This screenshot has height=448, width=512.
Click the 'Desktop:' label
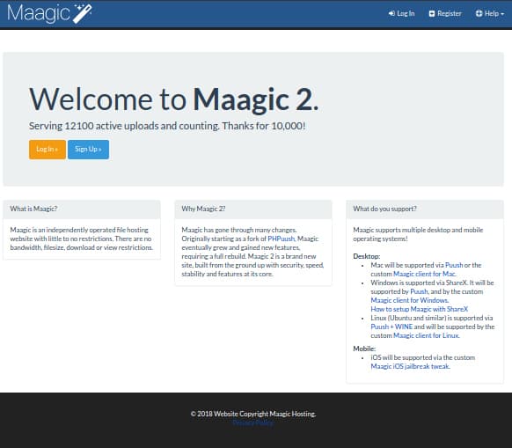pos(366,256)
